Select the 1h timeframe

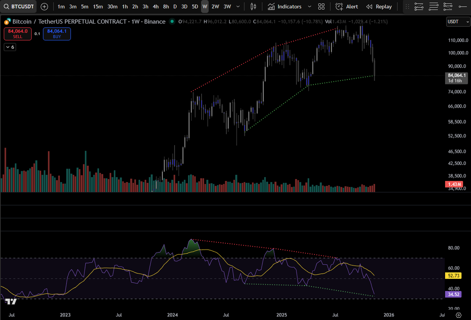pyautogui.click(x=125, y=6)
